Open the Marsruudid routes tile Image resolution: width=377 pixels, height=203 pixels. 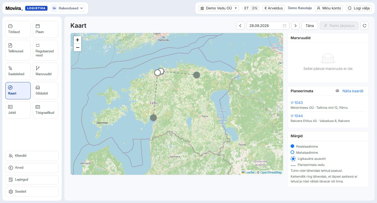pyautogui.click(x=45, y=71)
